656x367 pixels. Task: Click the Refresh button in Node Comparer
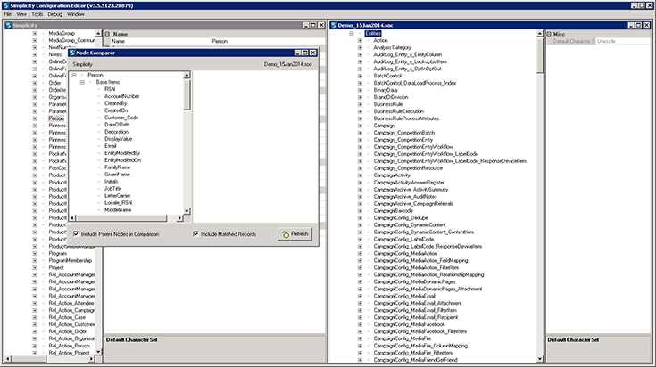(x=295, y=234)
